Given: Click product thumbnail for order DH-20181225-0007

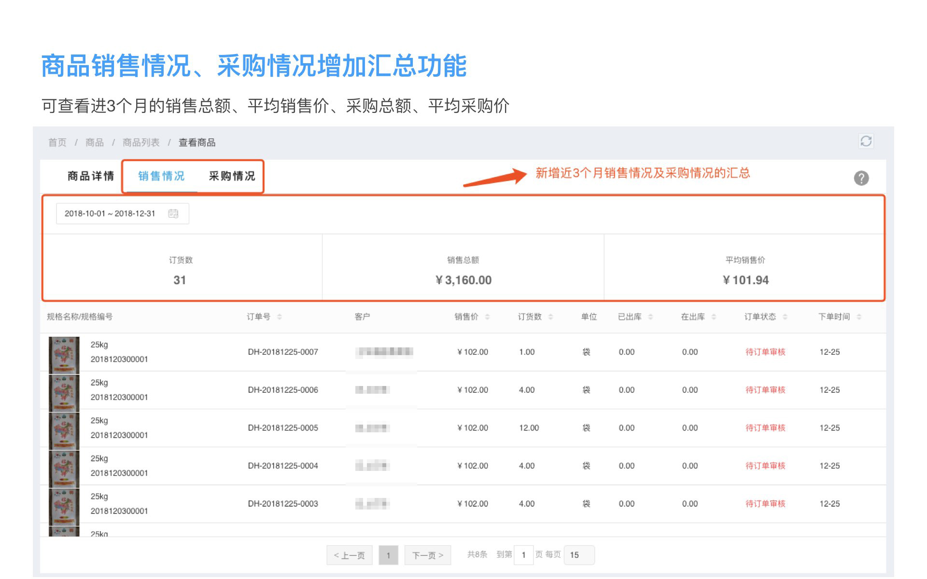Looking at the screenshot, I should click(x=64, y=355).
